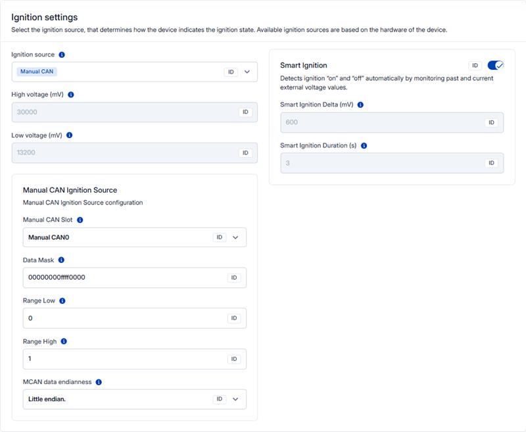Viewport: 526px width, 432px height.
Task: Click info icon beside Data Mask label
Action: pyautogui.click(x=61, y=260)
